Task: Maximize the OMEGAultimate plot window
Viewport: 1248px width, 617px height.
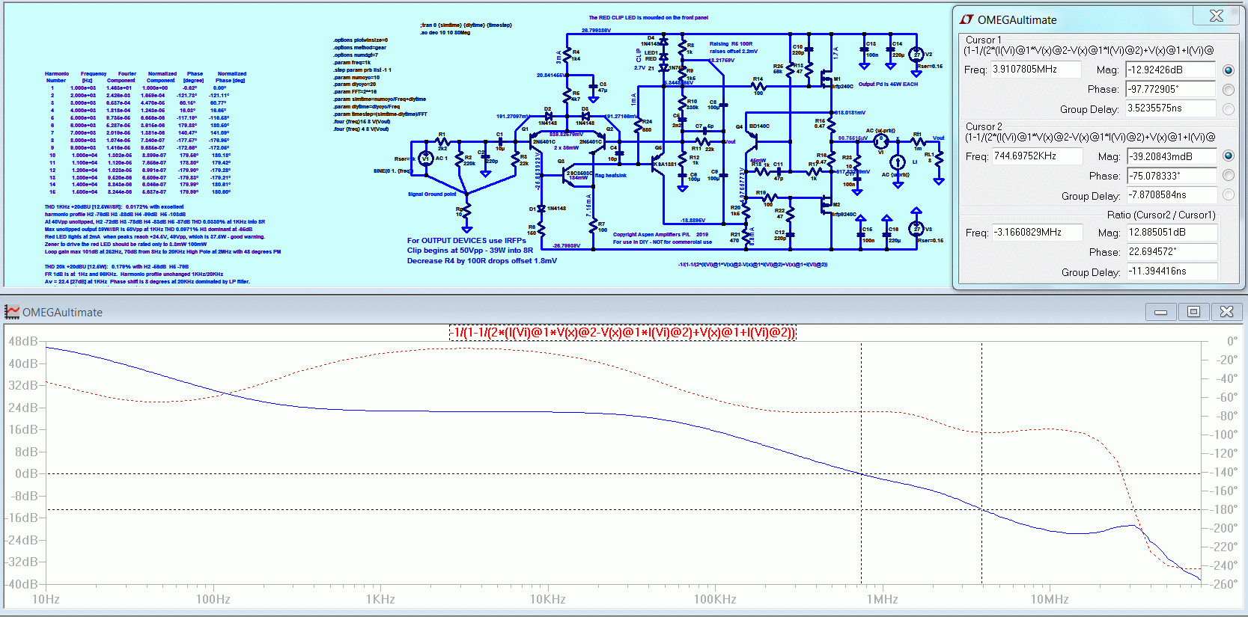Action: pyautogui.click(x=1193, y=312)
